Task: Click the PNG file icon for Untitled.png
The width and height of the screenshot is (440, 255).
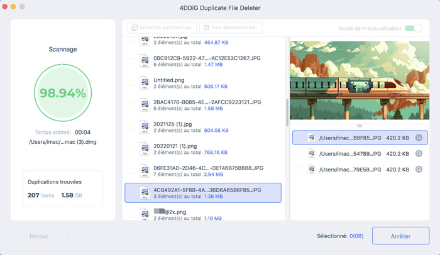Action: click(145, 83)
